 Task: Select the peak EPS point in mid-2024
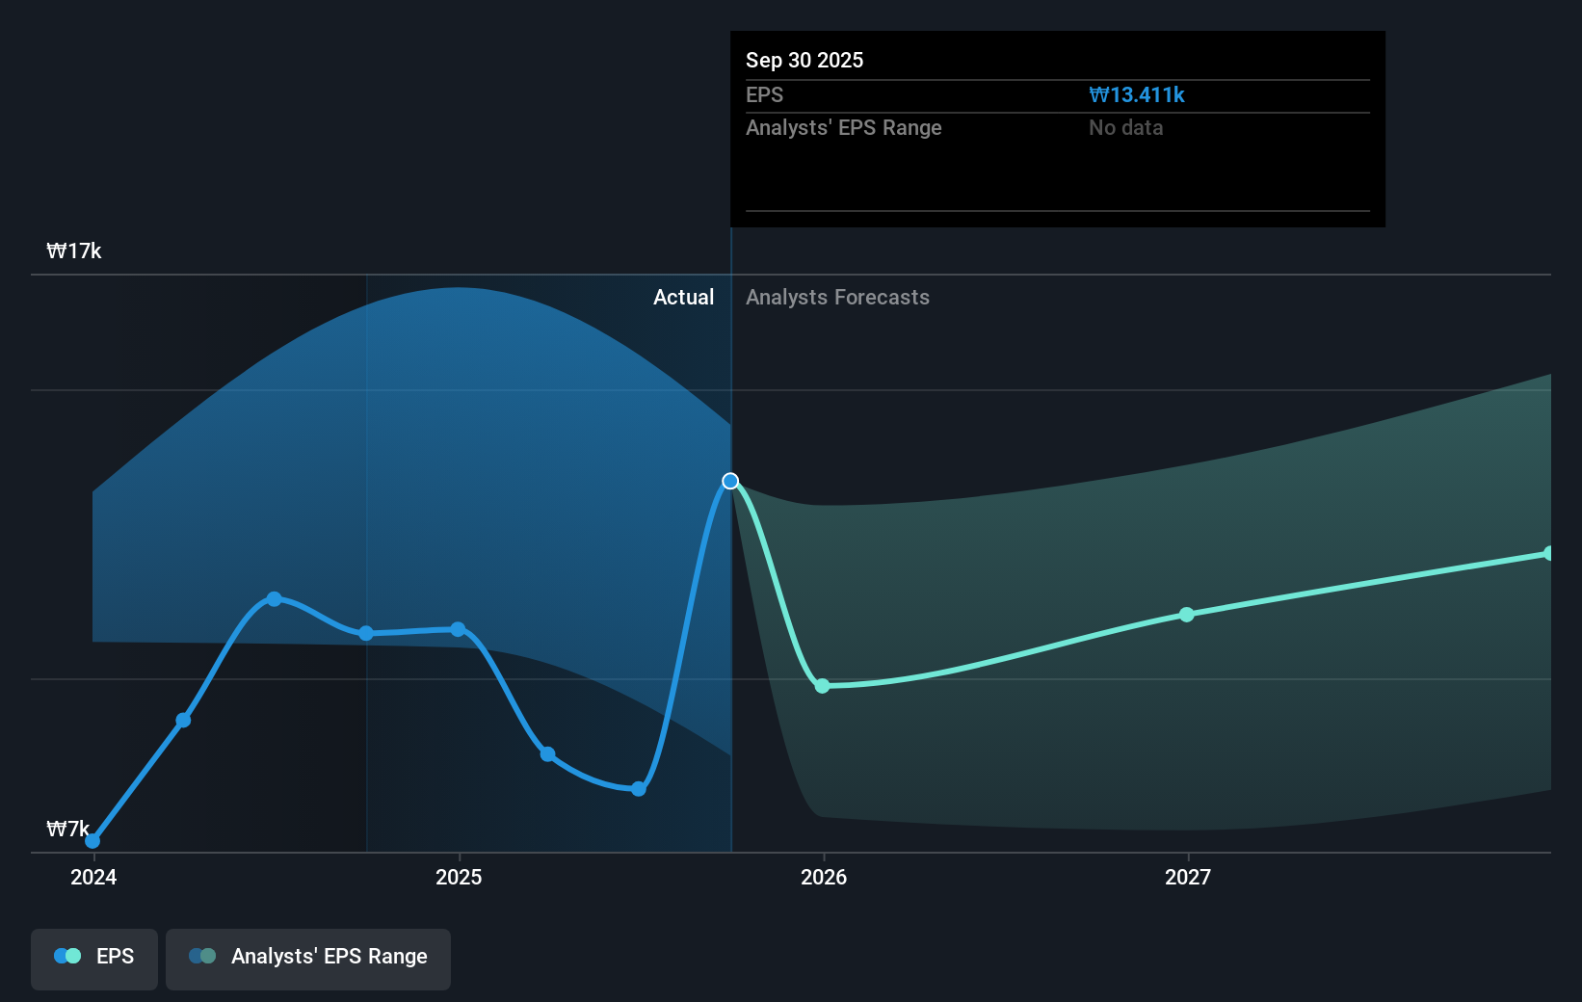pos(275,598)
